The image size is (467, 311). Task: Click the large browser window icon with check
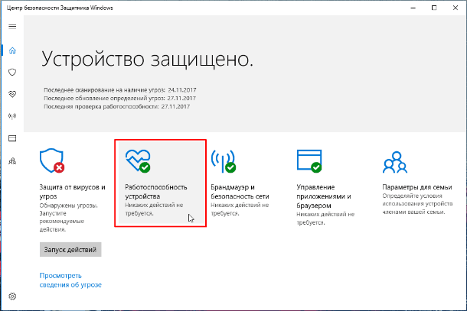tap(309, 161)
